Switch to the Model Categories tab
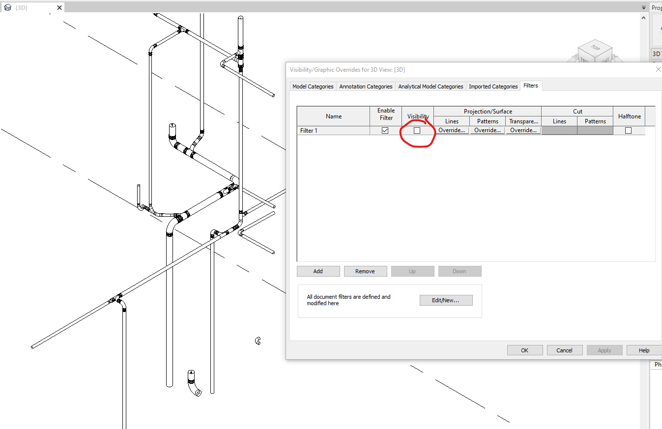The width and height of the screenshot is (662, 429). tap(313, 86)
